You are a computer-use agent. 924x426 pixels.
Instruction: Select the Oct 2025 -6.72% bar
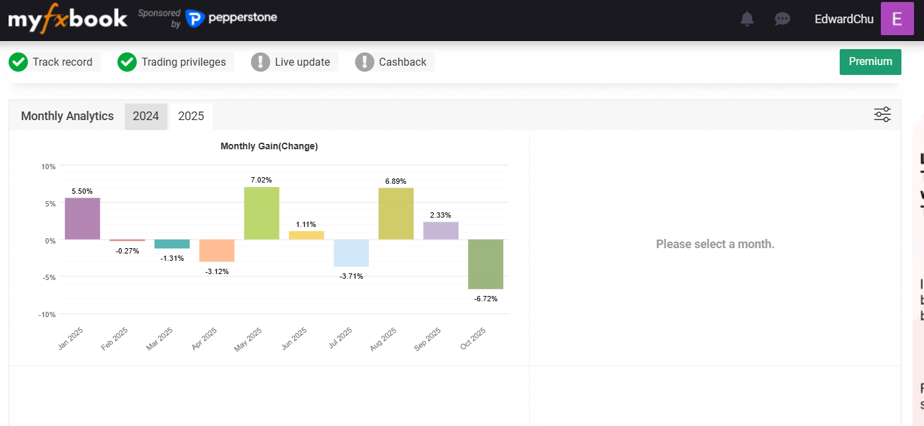click(x=485, y=264)
